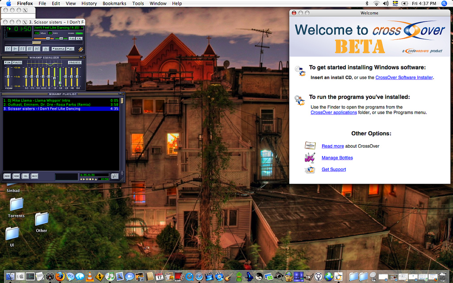
Task: Open CrossOver Software Installer link
Action: pos(404,77)
